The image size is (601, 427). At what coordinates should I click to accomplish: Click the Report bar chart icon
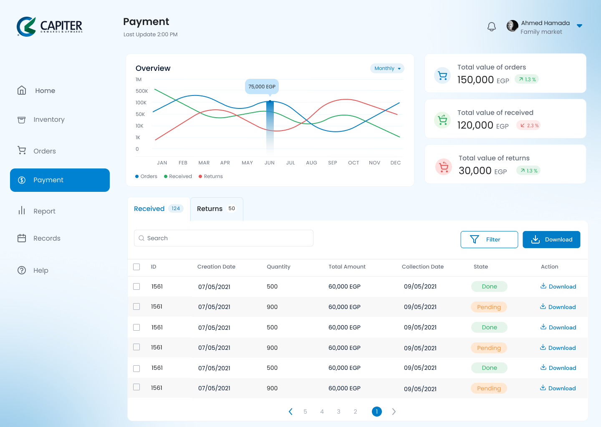tap(22, 211)
